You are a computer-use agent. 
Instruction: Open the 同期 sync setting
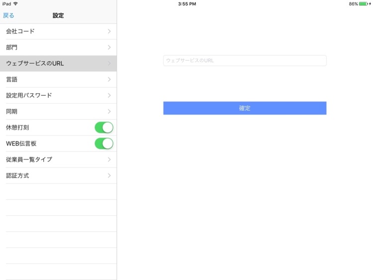[x=58, y=111]
